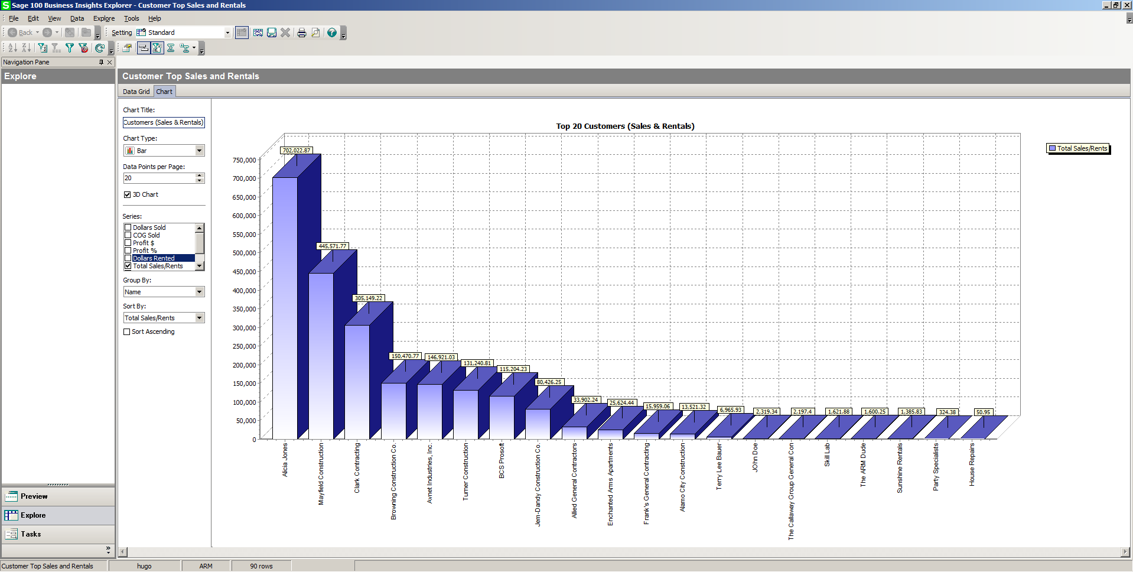This screenshot has height=572, width=1133.
Task: Click the restore view layout icon
Action: (258, 32)
